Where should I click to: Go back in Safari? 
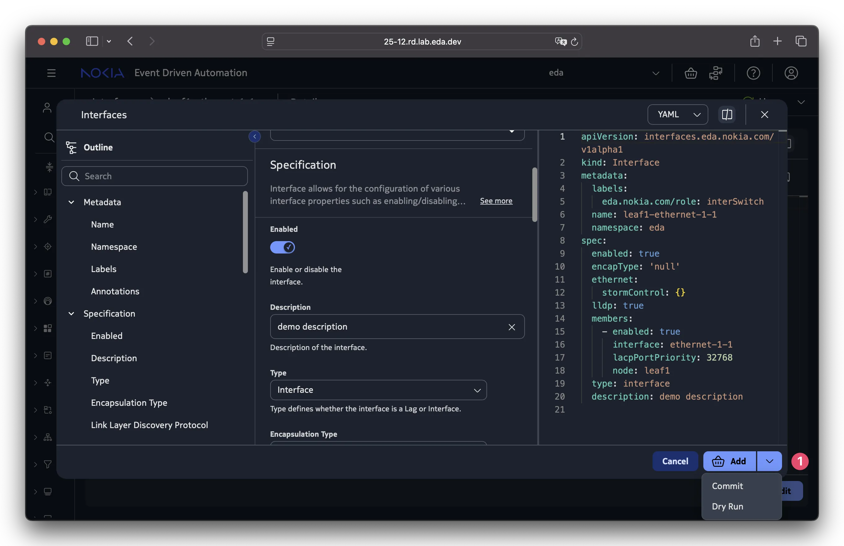tap(130, 41)
